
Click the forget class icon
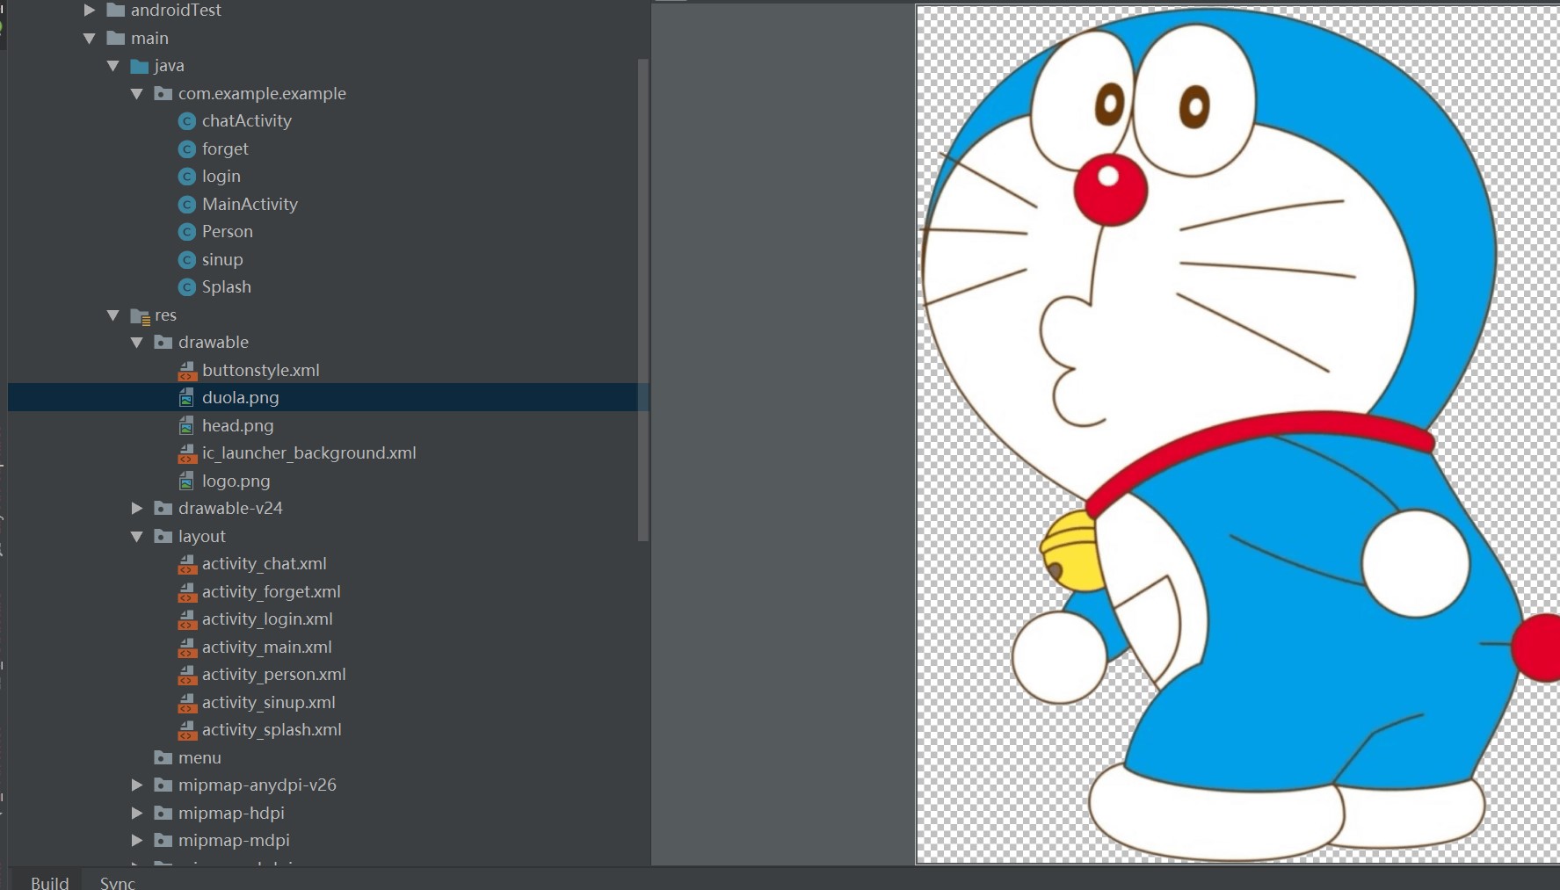click(186, 149)
